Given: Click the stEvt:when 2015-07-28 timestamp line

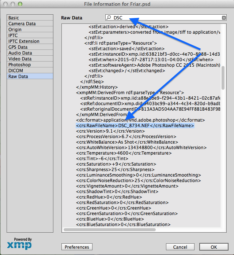Looking at the screenshot, I should 151,60.
